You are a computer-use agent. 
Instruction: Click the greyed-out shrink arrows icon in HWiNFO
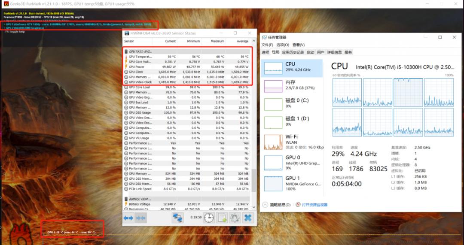pyautogui.click(x=141, y=218)
